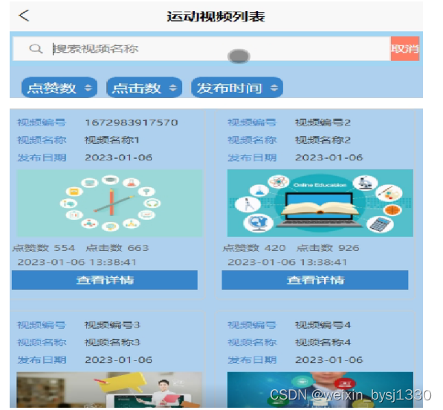Viewport: 443px width, 410px height.
Task: Click the 点击数 663 count
Action: point(117,248)
